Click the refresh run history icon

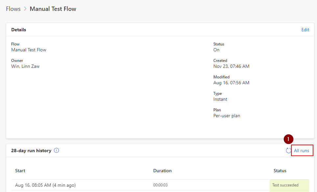288,151
